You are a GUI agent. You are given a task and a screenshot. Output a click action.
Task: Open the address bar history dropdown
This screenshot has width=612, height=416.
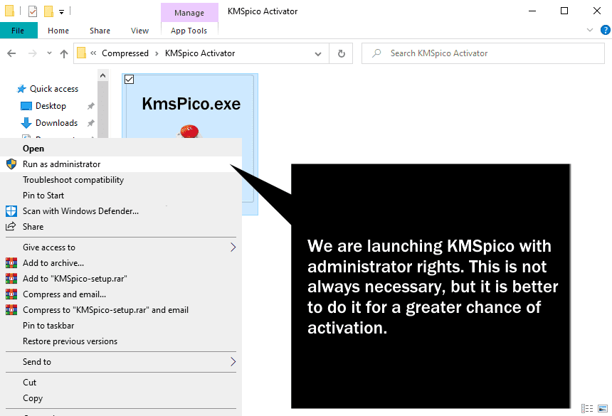pos(318,54)
